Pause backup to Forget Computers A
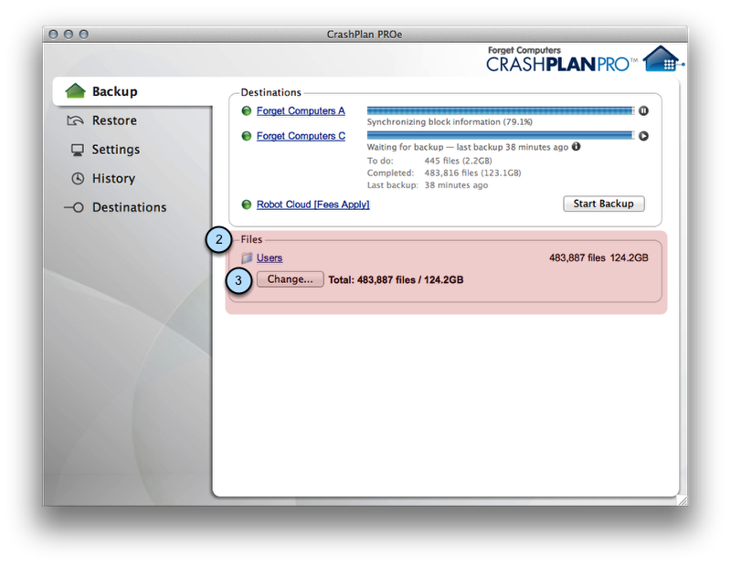The image size is (731, 566). click(643, 110)
